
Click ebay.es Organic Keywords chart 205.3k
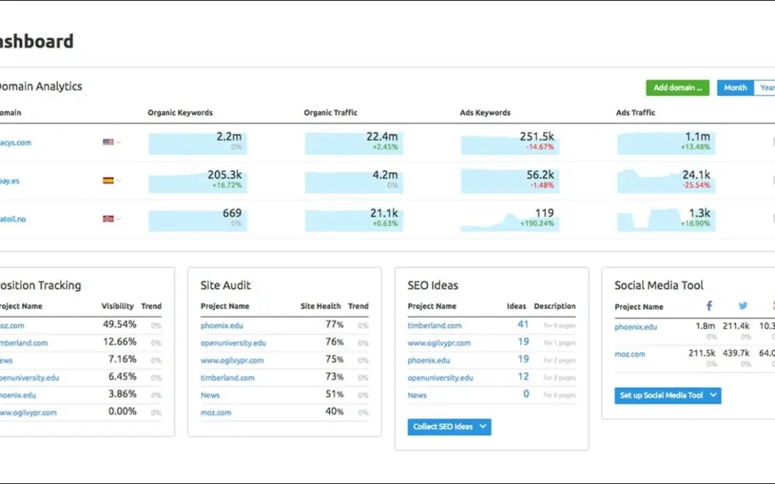click(x=198, y=181)
